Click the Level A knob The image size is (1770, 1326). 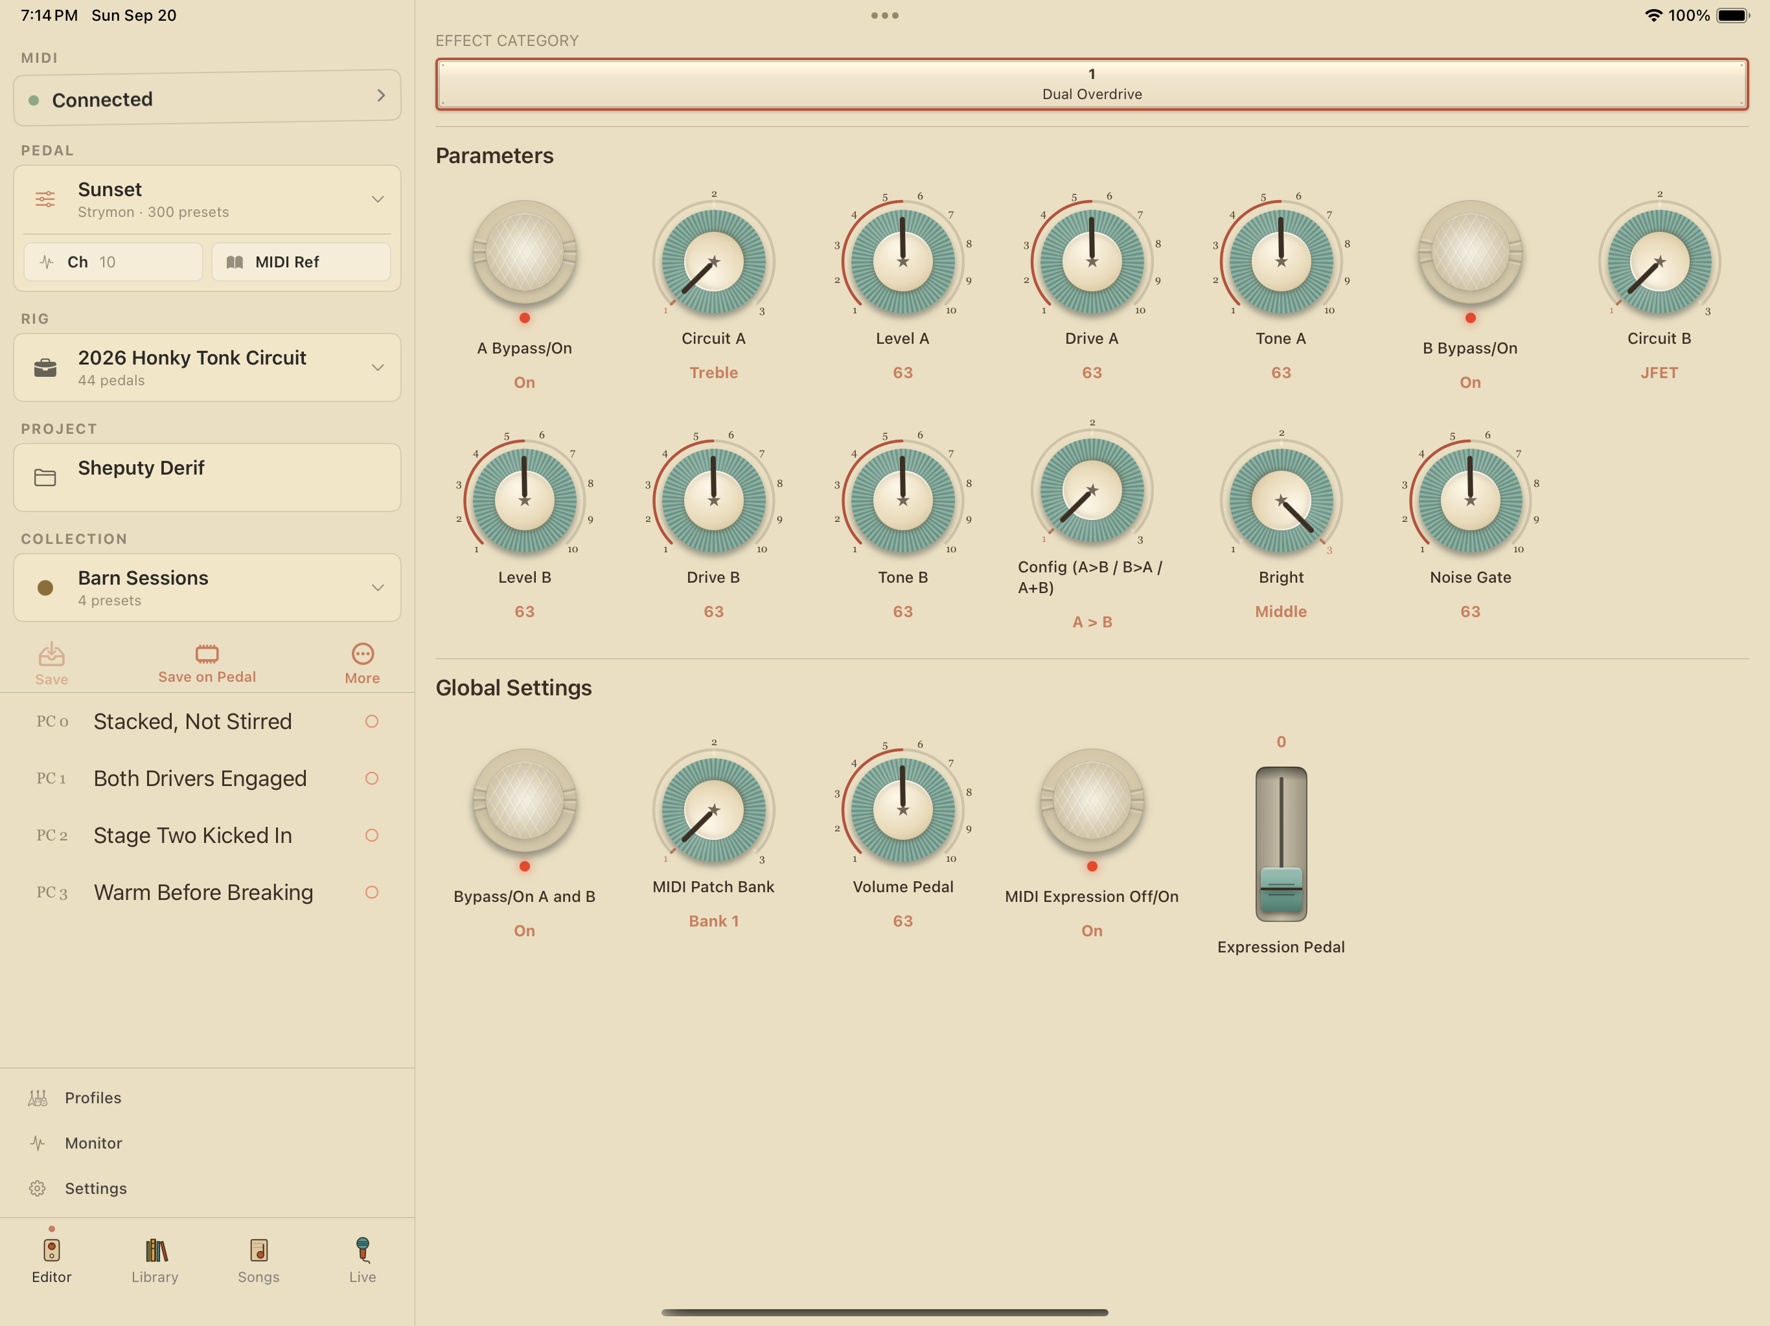pos(902,262)
